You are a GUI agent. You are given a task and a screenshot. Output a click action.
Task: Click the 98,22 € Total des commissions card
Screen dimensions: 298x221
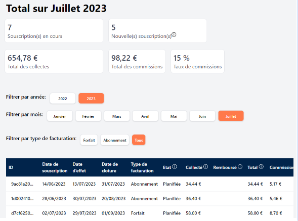coord(137,61)
